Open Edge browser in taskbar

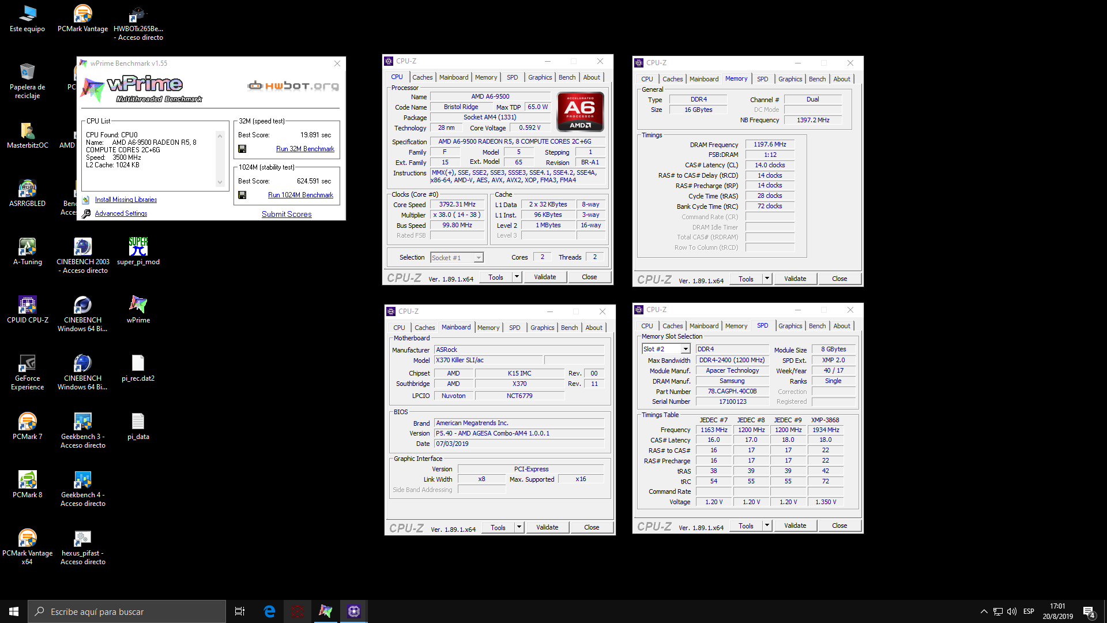click(x=269, y=611)
